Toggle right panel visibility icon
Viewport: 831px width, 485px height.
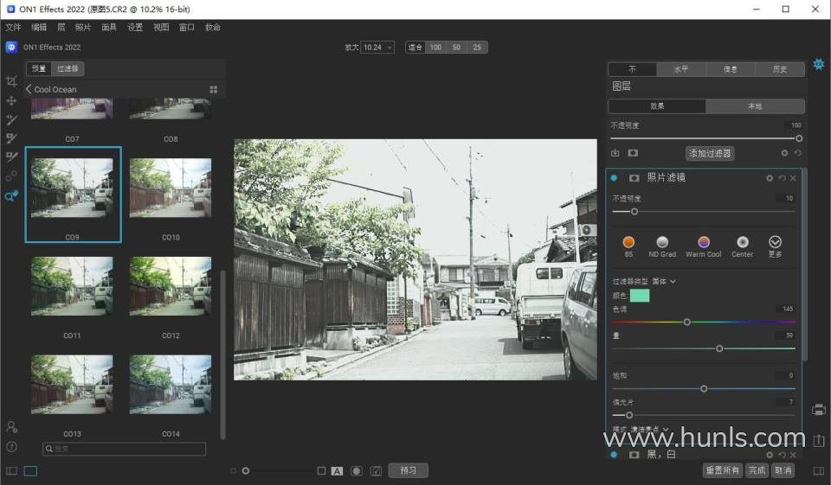click(819, 470)
